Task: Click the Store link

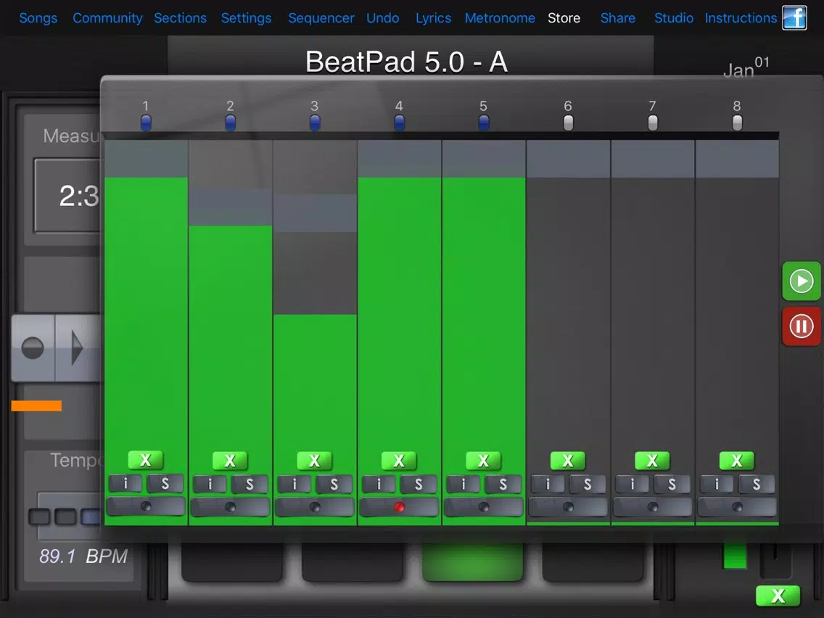Action: click(x=564, y=18)
